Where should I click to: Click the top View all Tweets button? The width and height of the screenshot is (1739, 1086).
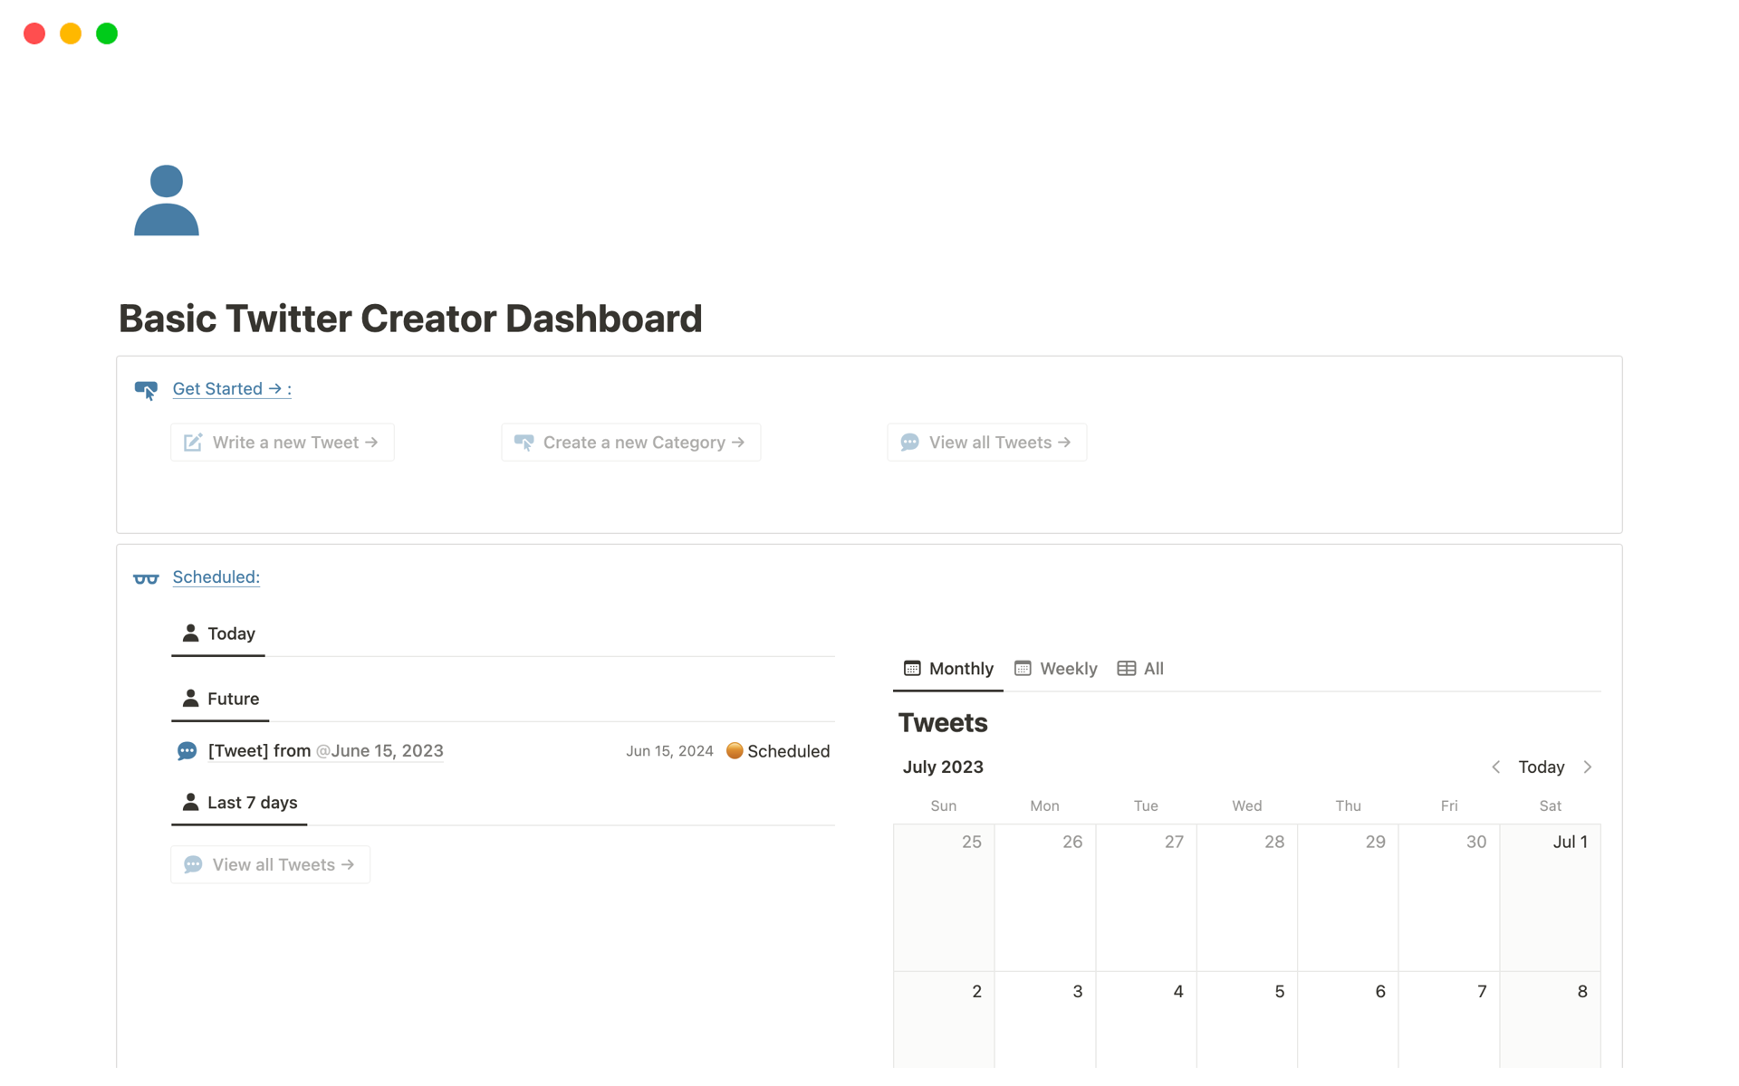[x=986, y=443]
